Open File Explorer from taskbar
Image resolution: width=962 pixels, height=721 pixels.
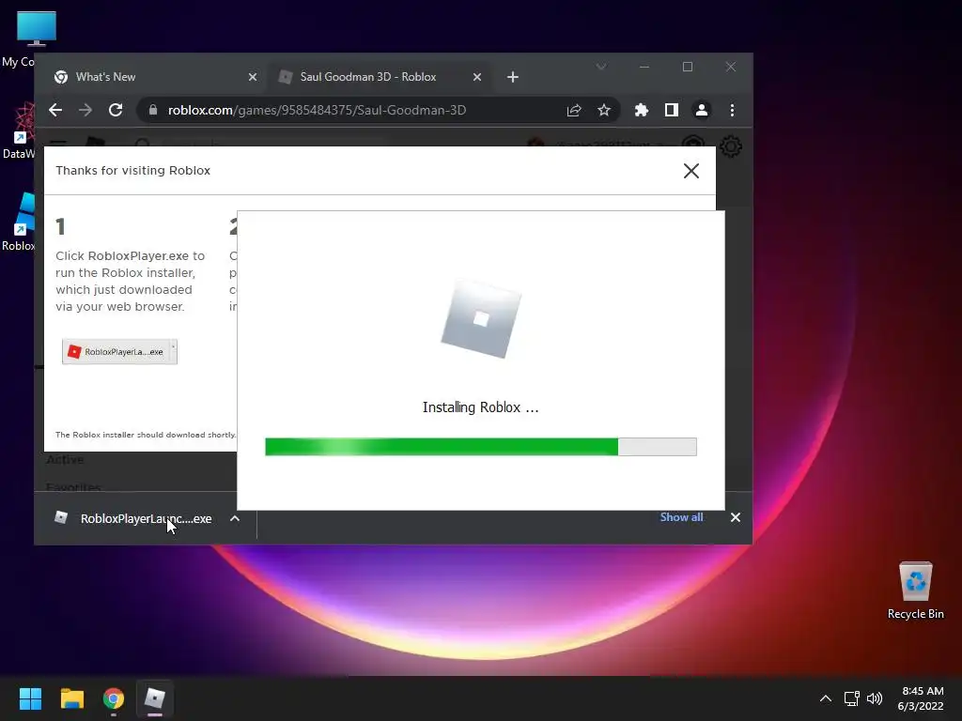coord(71,698)
